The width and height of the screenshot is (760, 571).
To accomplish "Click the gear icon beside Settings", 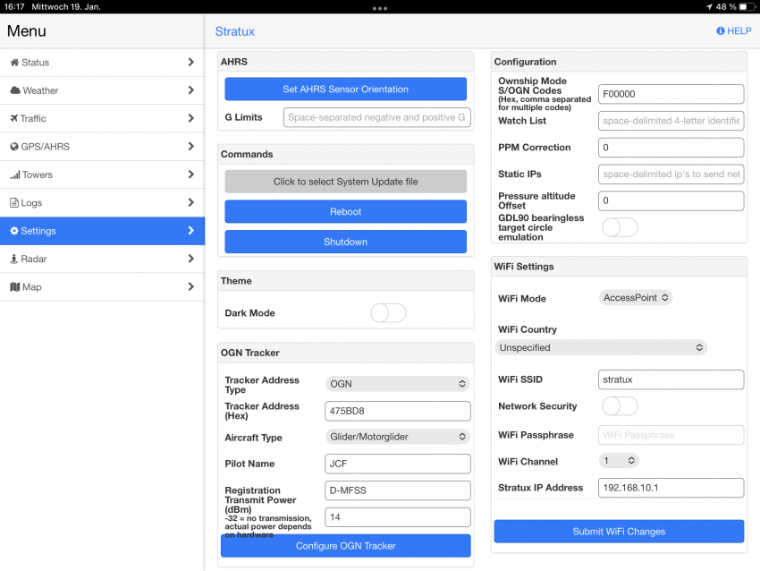I will [14, 231].
